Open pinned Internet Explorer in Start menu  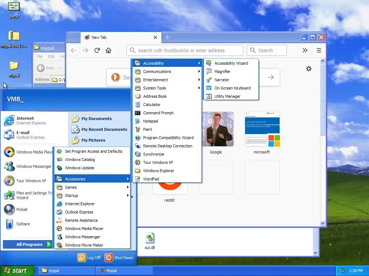coord(35,120)
